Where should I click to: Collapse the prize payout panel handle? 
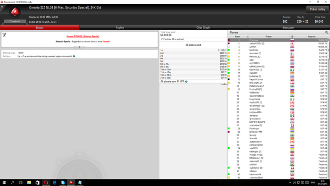224,84
